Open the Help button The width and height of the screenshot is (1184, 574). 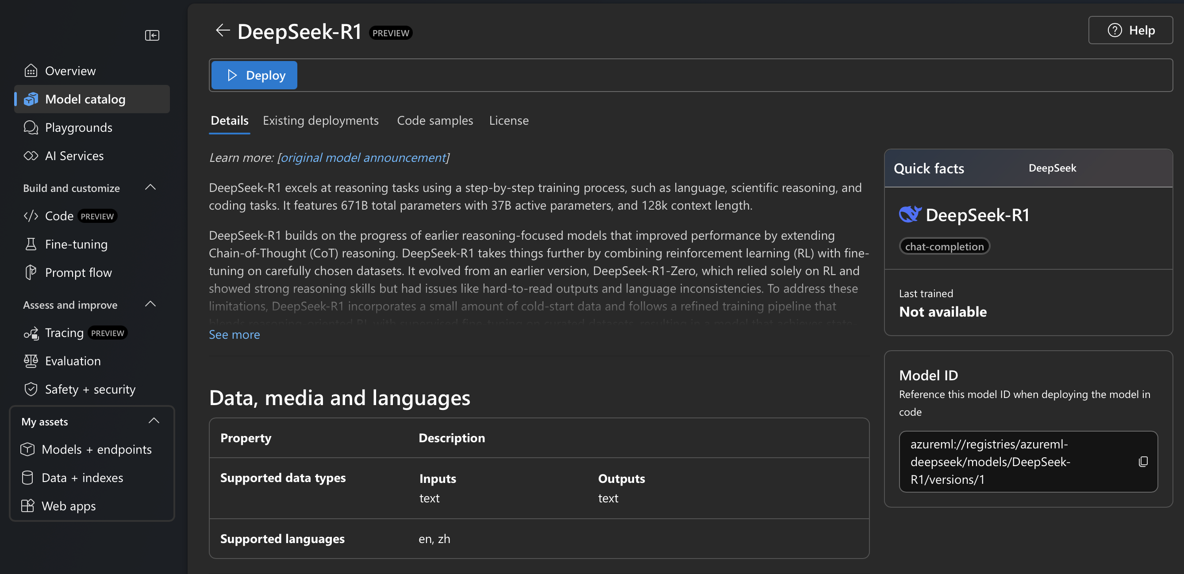coord(1130,31)
